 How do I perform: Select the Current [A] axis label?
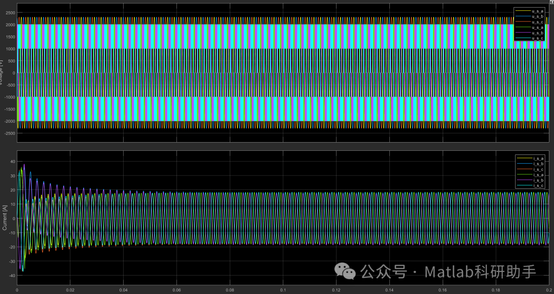click(5, 218)
